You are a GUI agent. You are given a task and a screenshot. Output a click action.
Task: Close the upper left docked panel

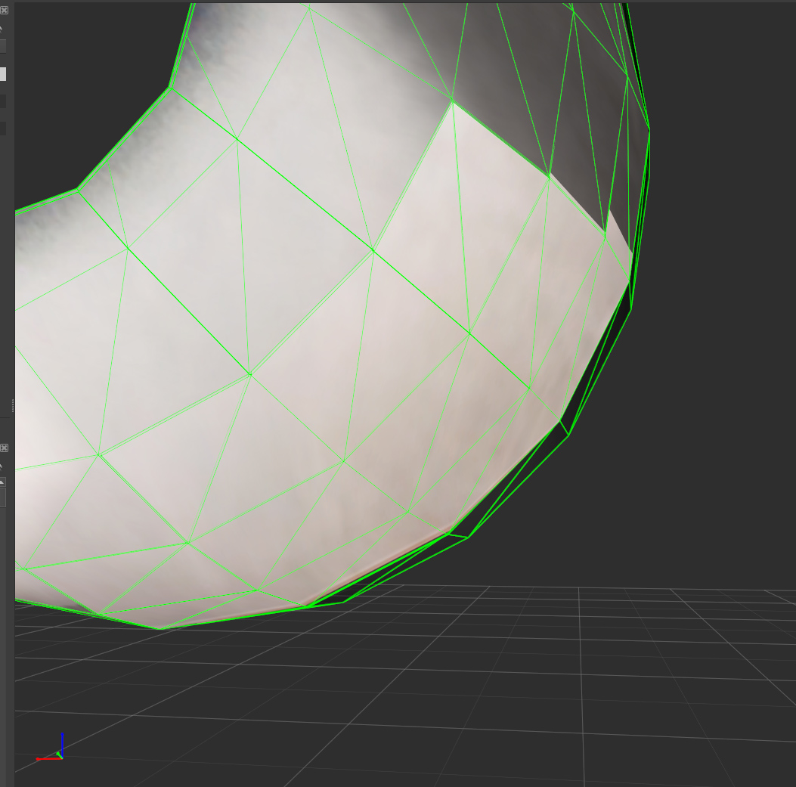4,10
